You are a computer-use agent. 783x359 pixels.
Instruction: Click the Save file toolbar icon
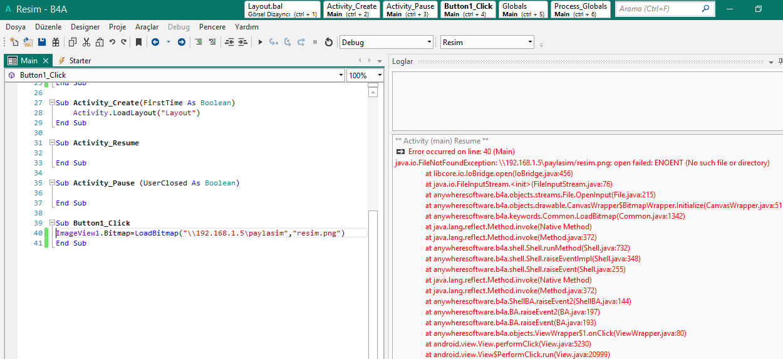point(42,42)
